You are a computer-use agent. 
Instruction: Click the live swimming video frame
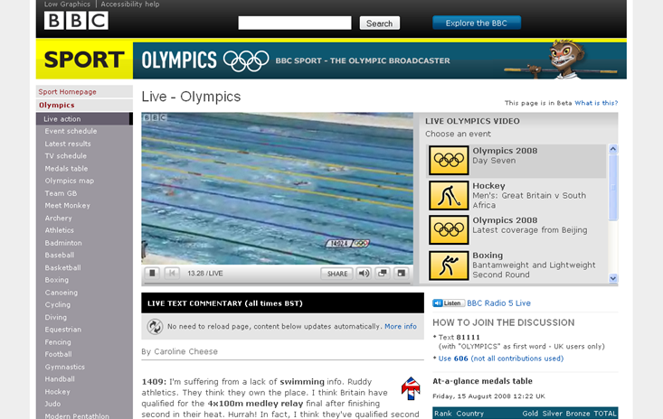[277, 188]
